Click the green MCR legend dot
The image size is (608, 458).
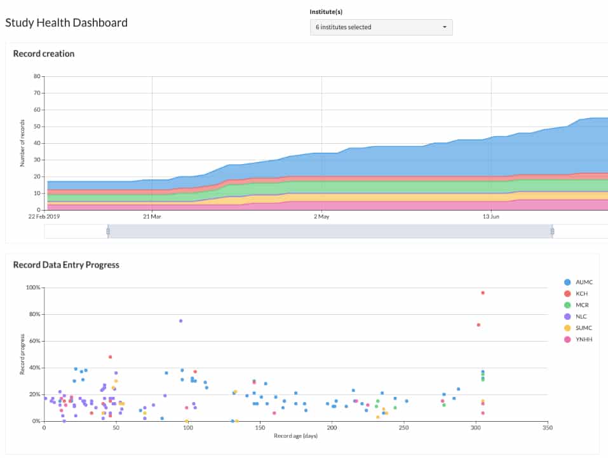click(567, 305)
